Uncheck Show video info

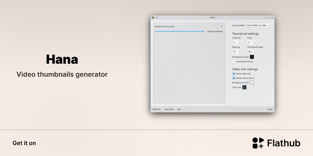(x=234, y=74)
